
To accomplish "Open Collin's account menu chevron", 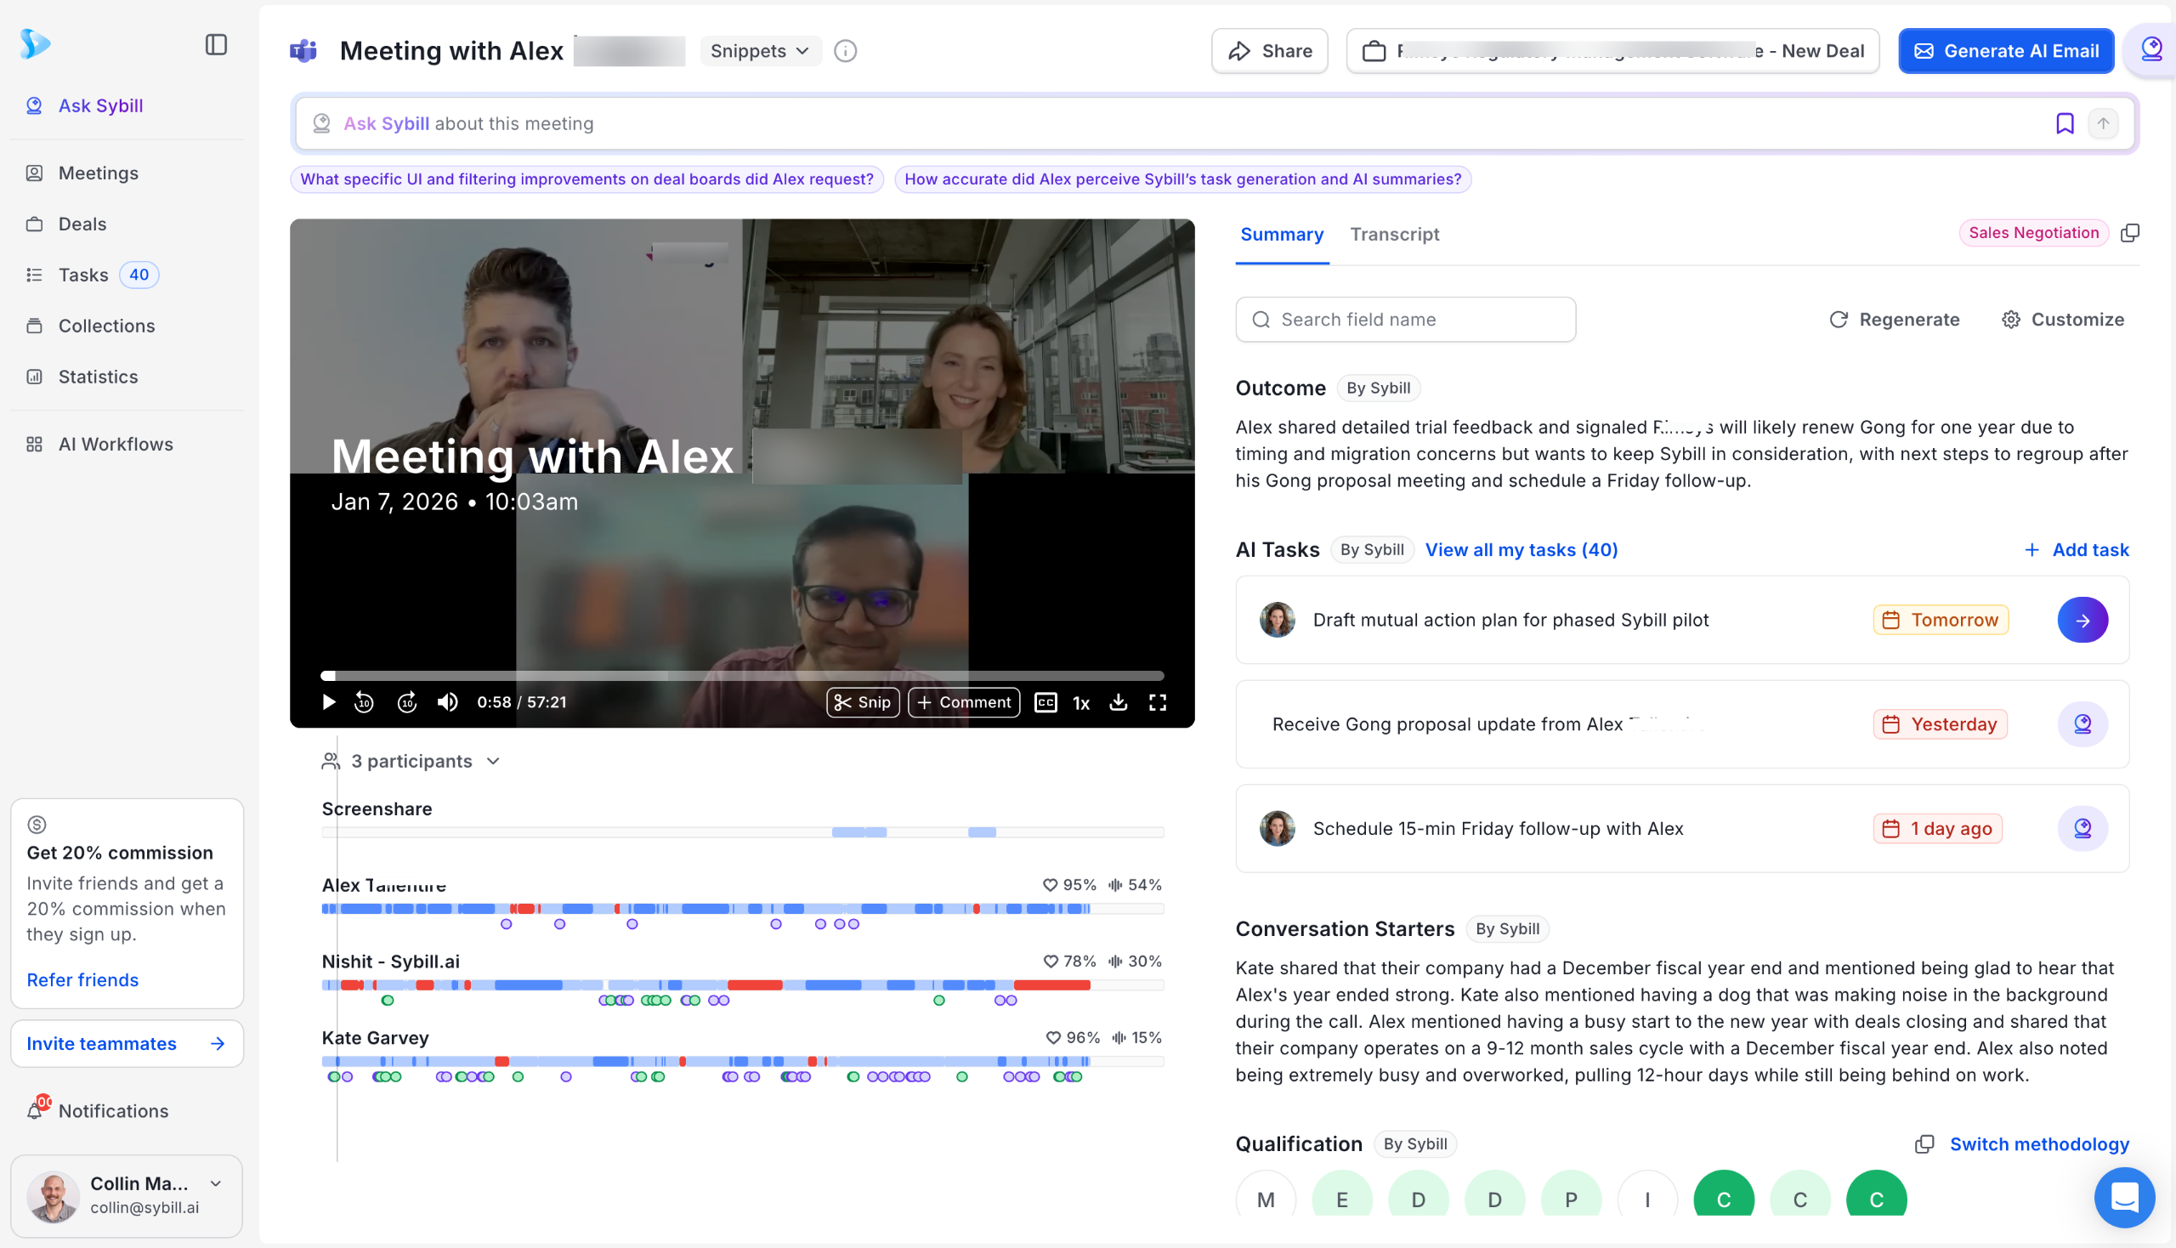I will (x=216, y=1183).
